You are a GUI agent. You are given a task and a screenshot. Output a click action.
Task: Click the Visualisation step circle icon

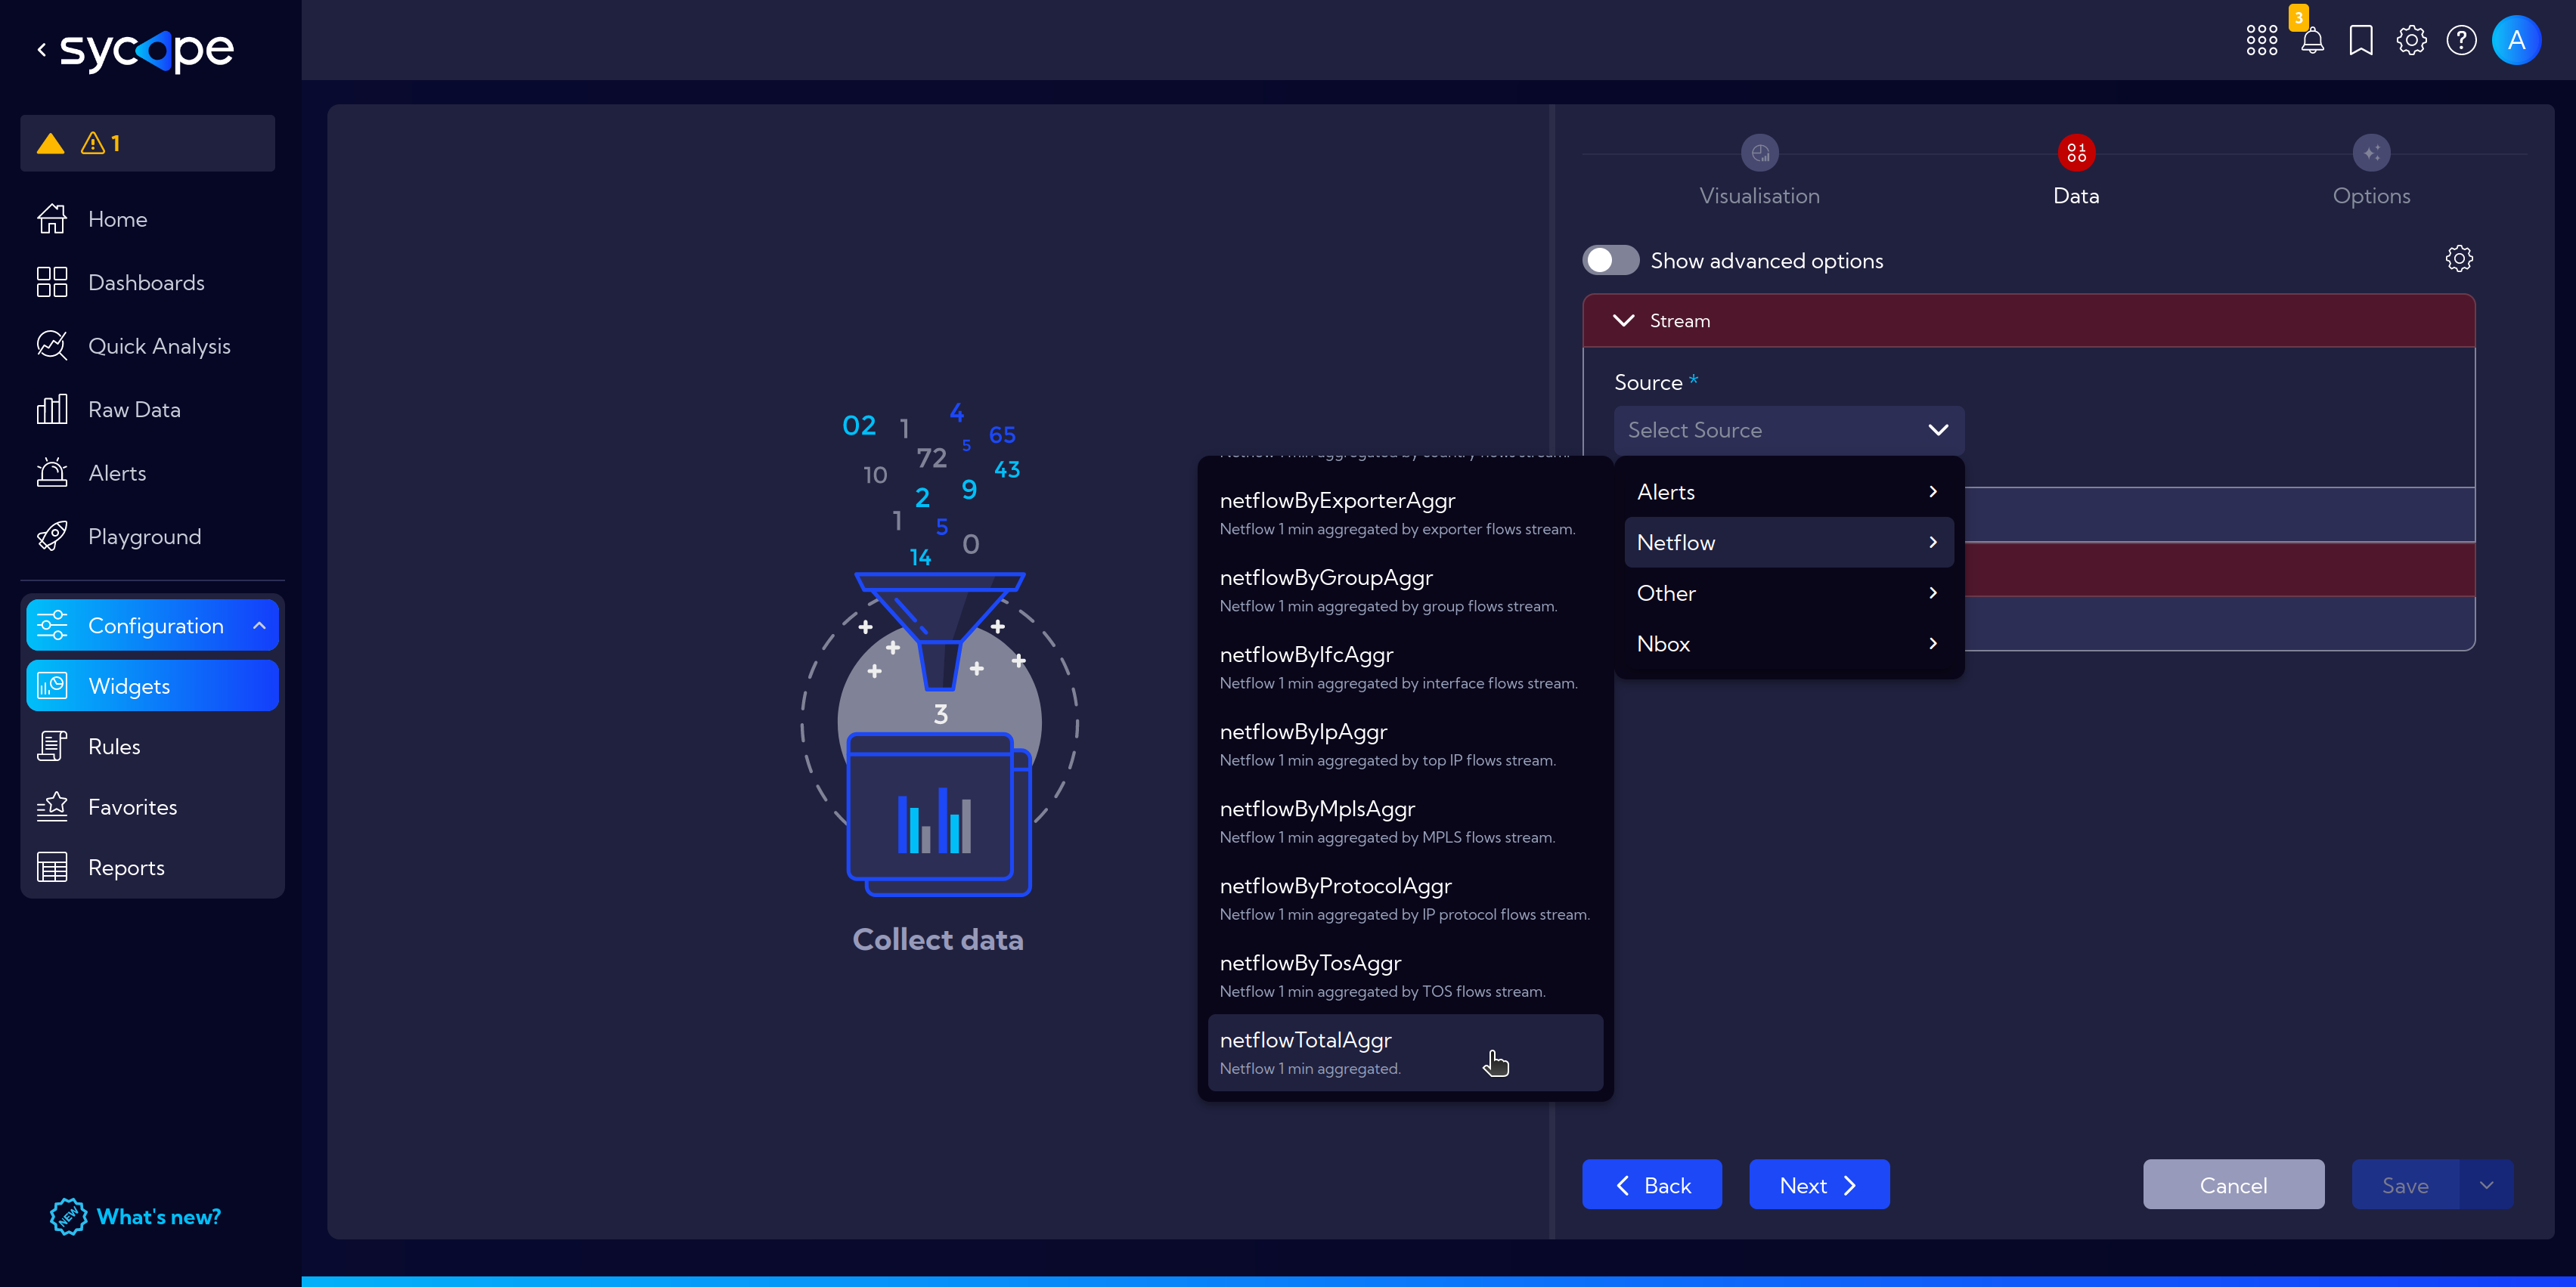[1760, 153]
